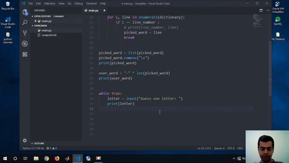
Task: Open the View menu
Action: [61, 4]
